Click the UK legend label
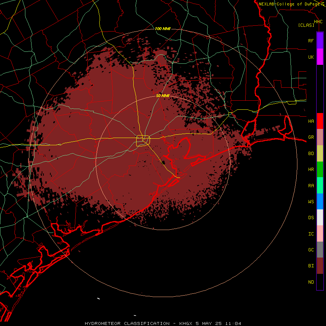This screenshot has width=326, height=326. 311,57
